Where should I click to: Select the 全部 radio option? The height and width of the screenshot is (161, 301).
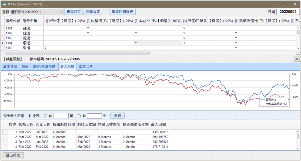click(29, 115)
